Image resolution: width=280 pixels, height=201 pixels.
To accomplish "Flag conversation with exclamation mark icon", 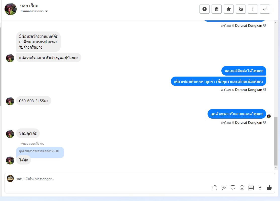I will click(253, 9).
